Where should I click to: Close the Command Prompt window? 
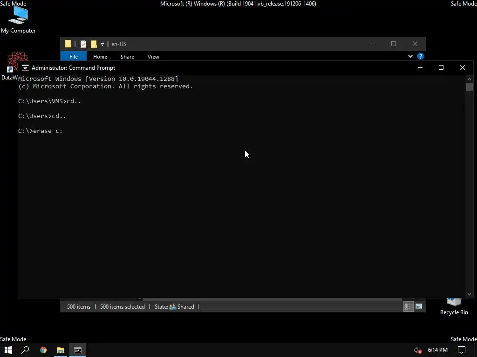click(463, 68)
